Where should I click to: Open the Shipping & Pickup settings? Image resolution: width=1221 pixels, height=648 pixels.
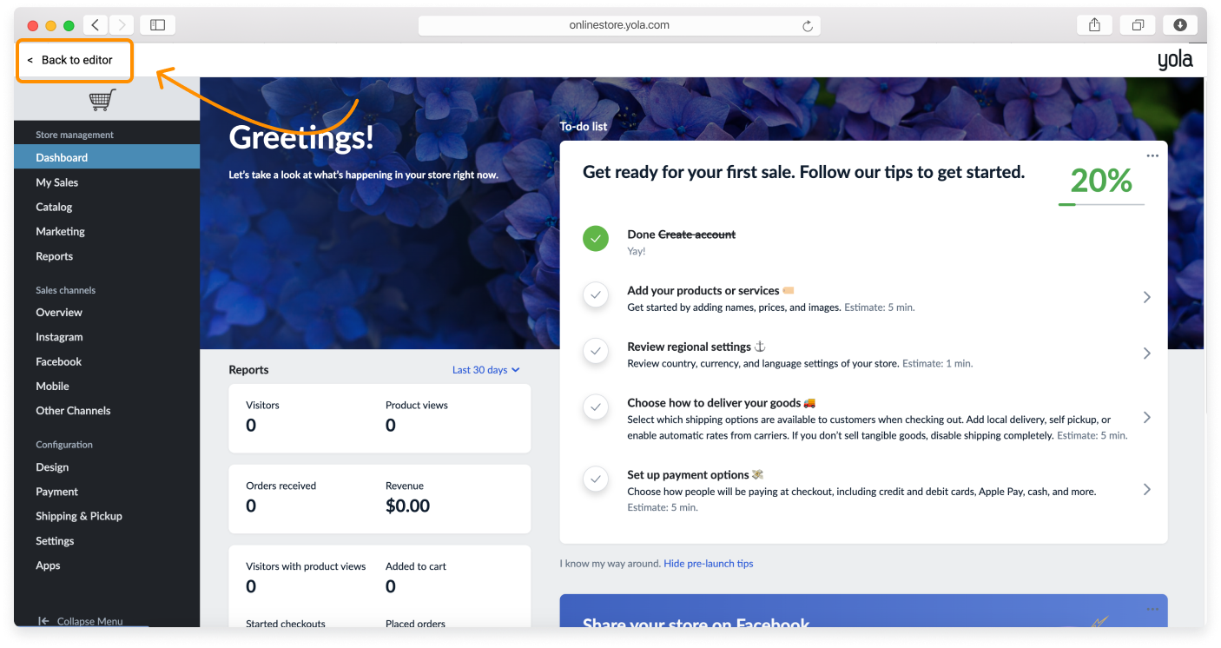(79, 515)
